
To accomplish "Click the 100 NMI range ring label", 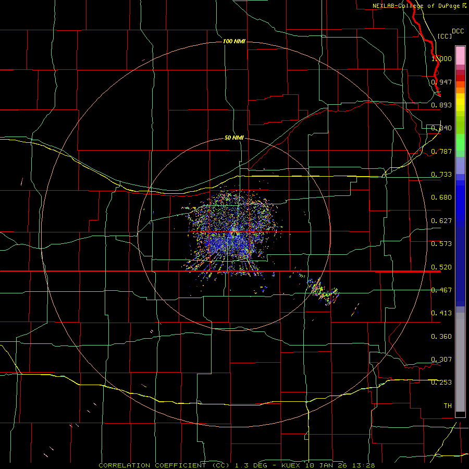I will (234, 41).
